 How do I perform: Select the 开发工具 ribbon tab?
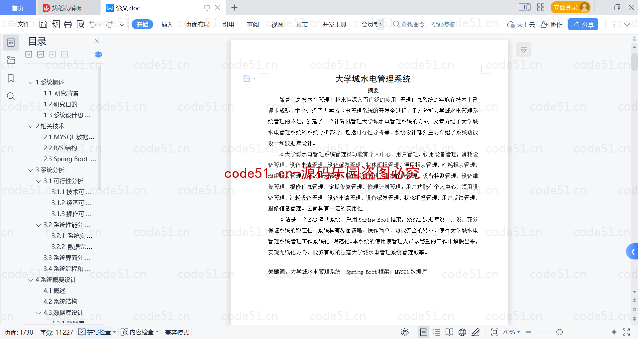[334, 24]
